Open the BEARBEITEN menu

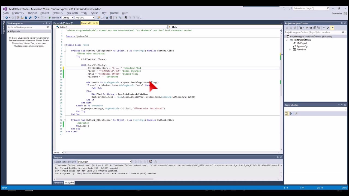(x=18, y=13)
